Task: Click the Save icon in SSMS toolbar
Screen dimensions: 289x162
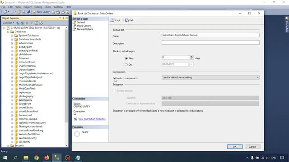Action: coord(24,12)
